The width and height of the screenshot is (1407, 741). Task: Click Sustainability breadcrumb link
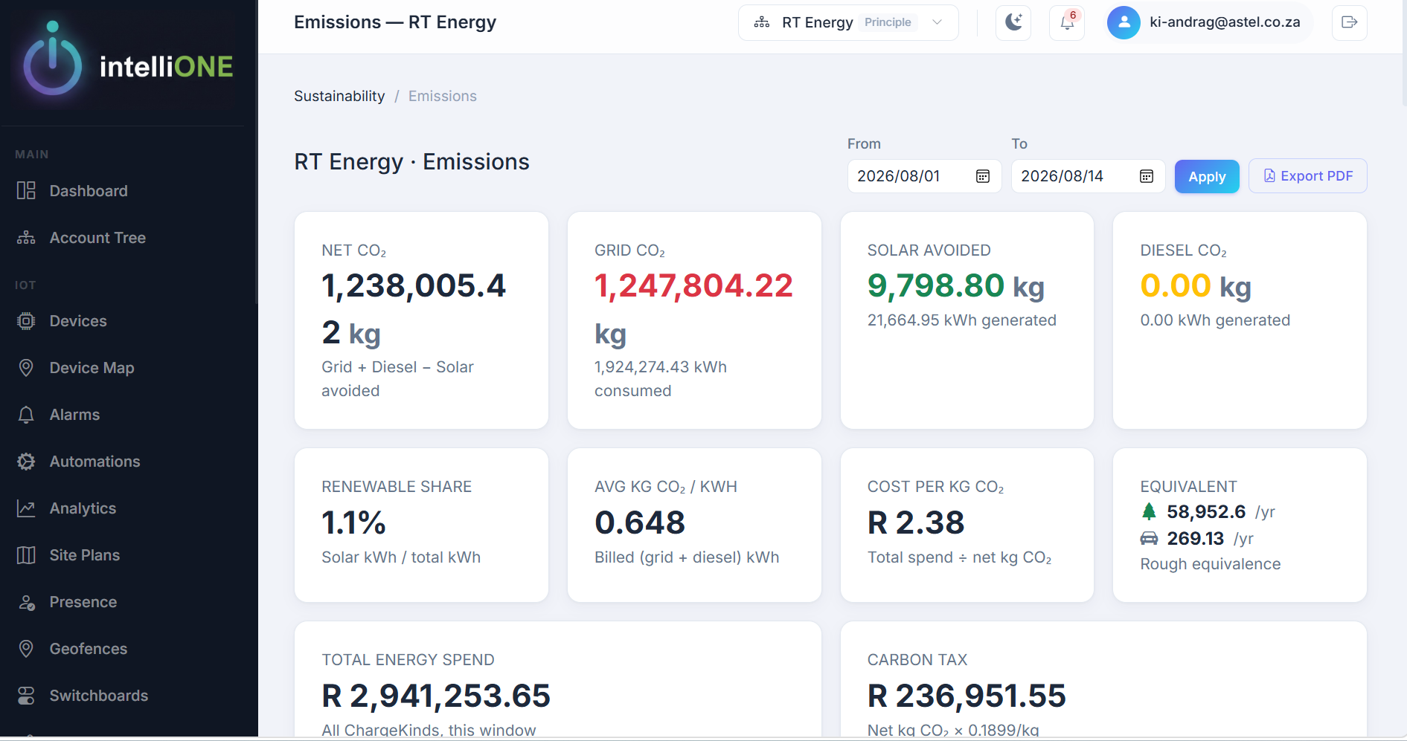pyautogui.click(x=339, y=96)
